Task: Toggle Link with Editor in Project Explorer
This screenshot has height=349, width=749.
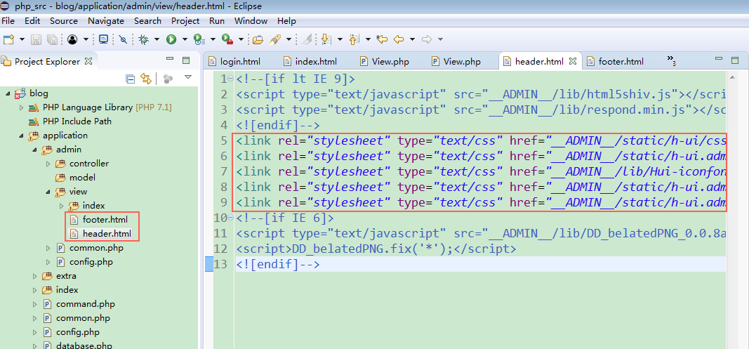Action: 146,79
